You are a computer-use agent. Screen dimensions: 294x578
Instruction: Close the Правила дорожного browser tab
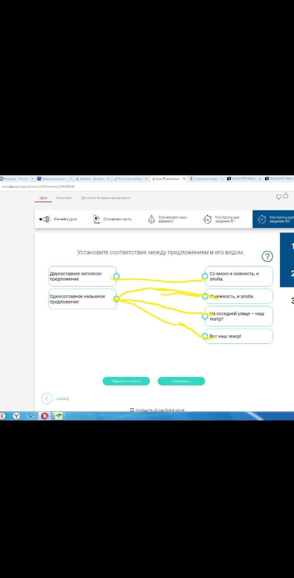(70, 179)
